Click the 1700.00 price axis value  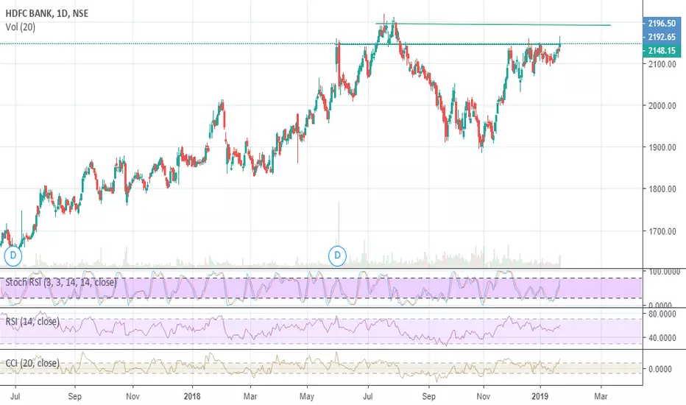pos(662,231)
